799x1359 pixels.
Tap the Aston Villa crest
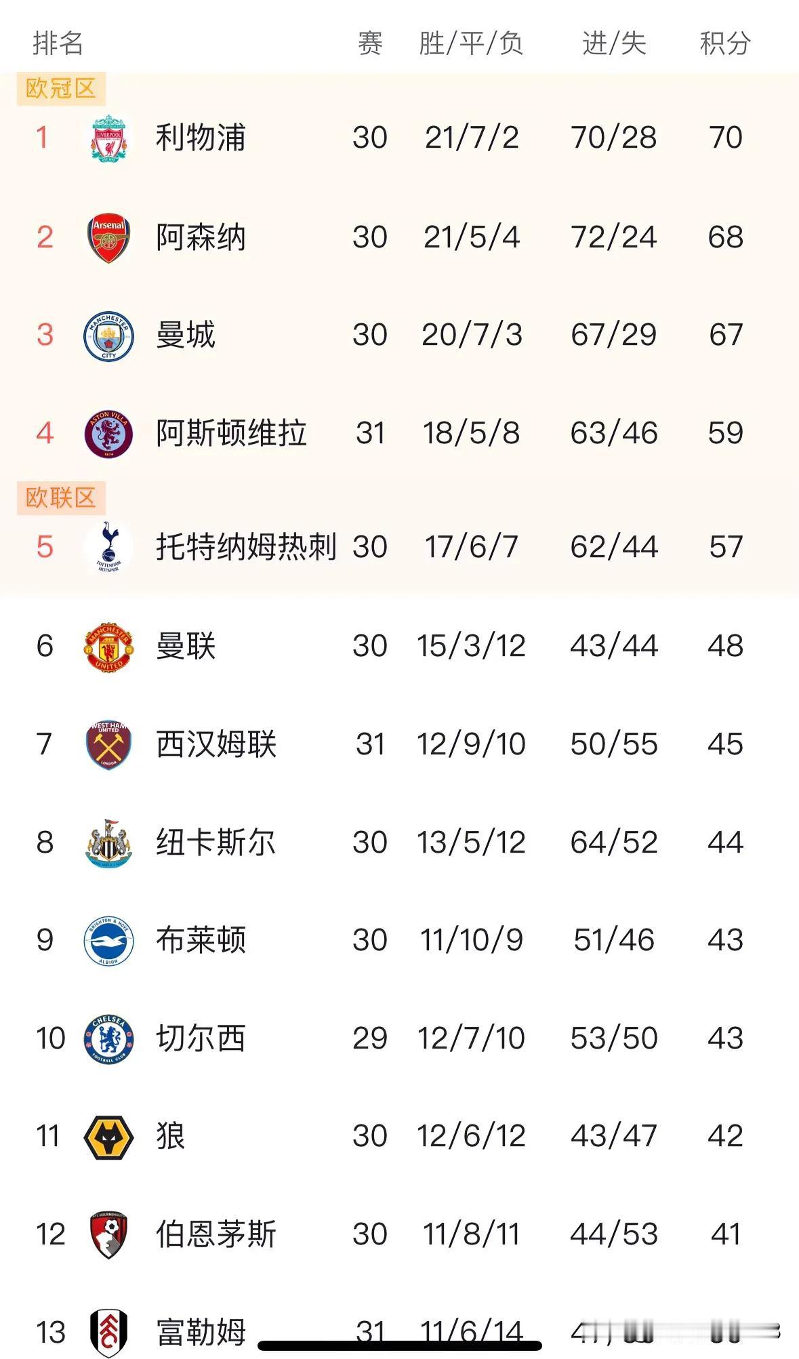(x=108, y=434)
